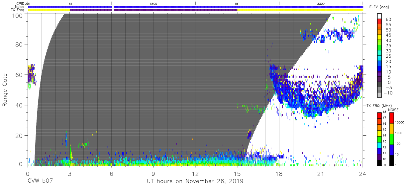Click the '40' tick on Range Gate axis
This screenshot has width=408, height=188.
pyautogui.click(x=19, y=105)
